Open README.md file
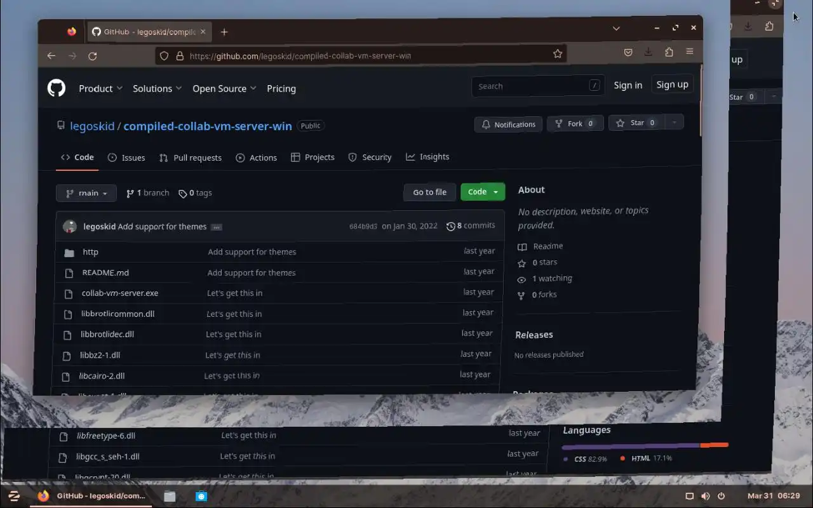Viewport: 813px width, 508px height. tap(105, 272)
